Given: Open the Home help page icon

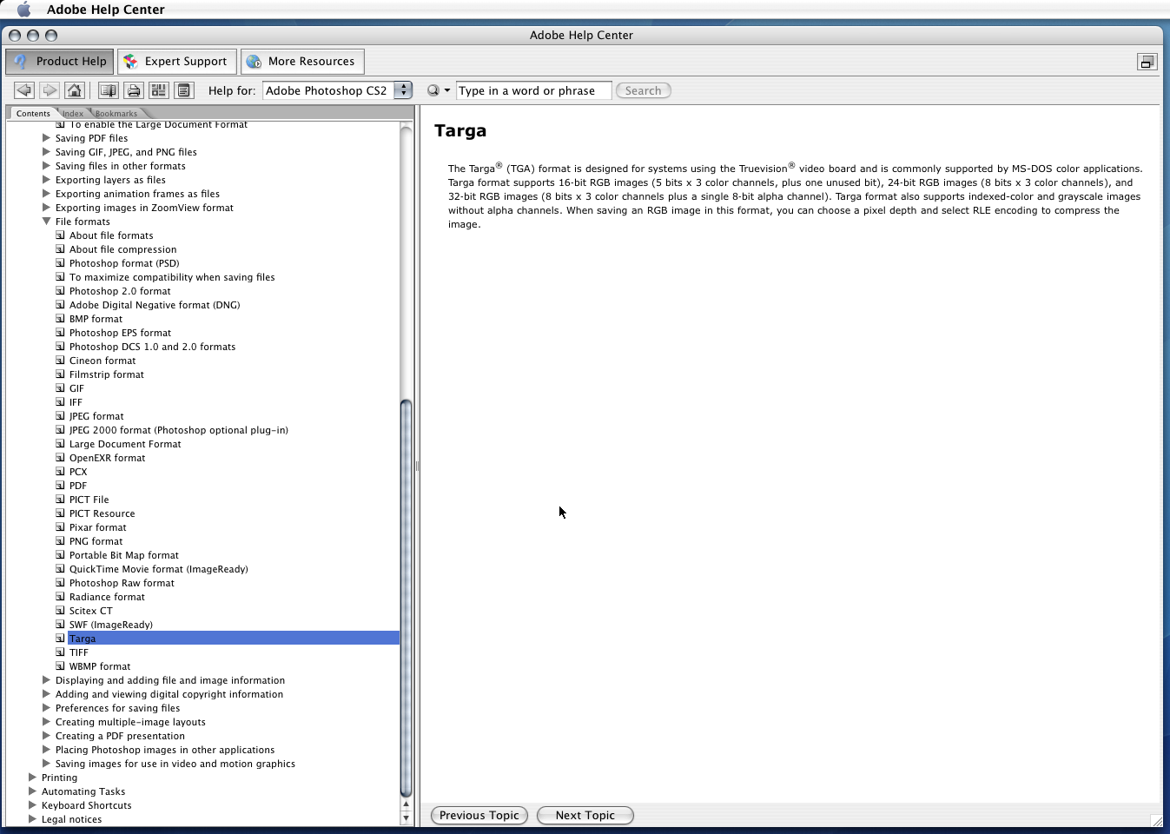Looking at the screenshot, I should pyautogui.click(x=74, y=89).
